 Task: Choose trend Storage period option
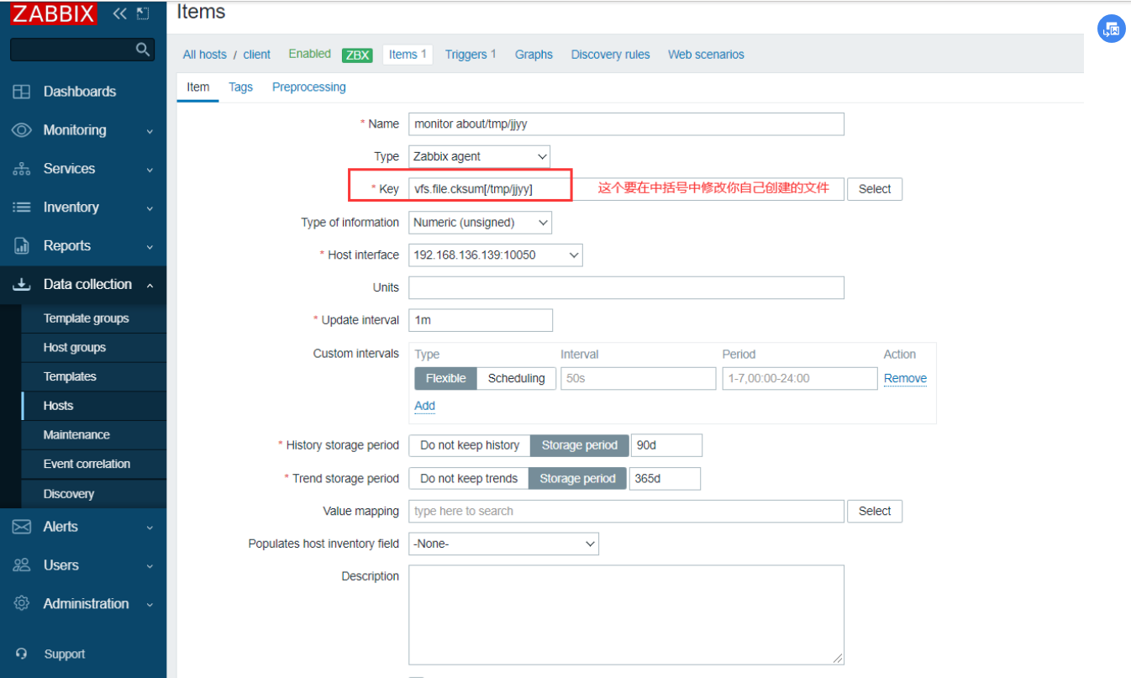577,479
